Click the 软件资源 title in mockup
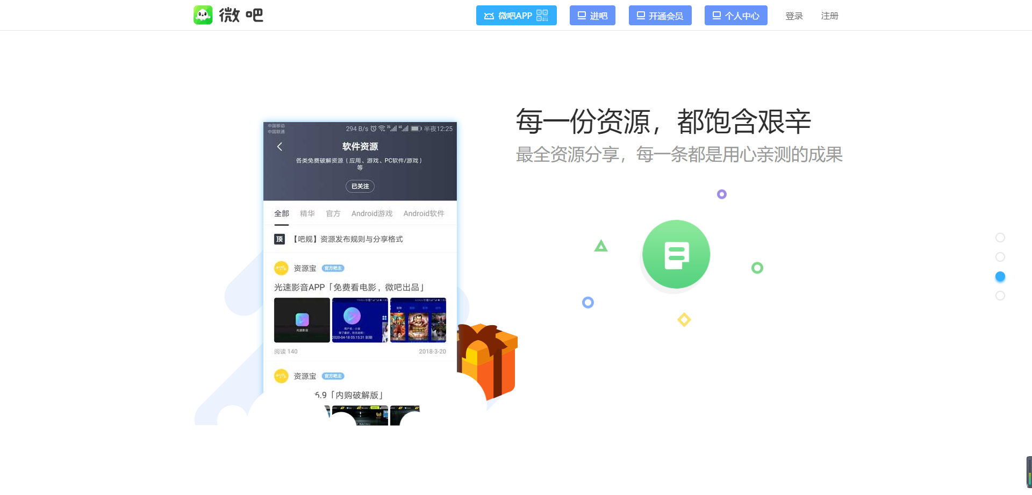 (x=360, y=146)
